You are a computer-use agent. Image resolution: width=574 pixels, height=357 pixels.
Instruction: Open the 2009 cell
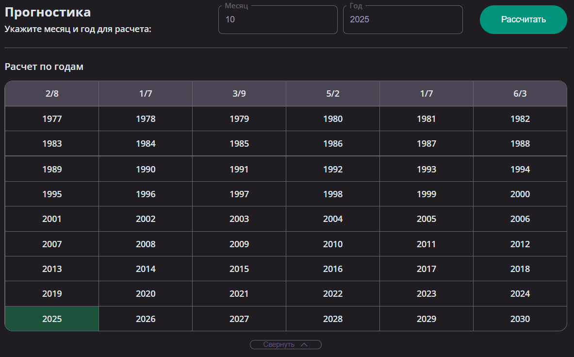239,244
